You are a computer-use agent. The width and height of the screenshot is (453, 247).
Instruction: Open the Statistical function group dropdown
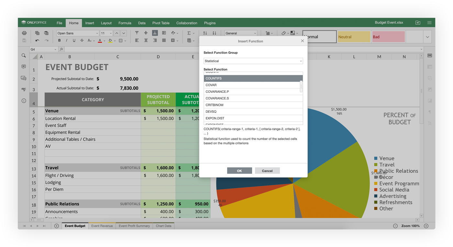pos(253,61)
